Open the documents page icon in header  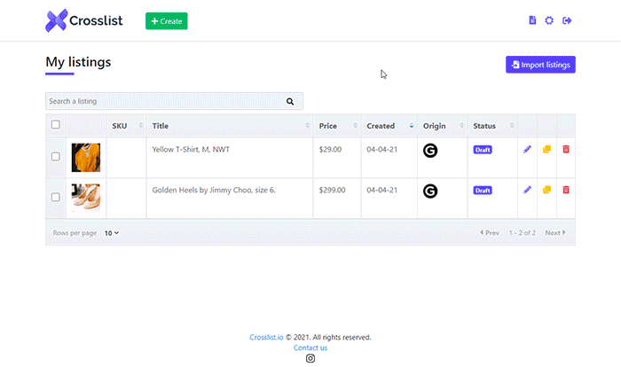point(532,20)
